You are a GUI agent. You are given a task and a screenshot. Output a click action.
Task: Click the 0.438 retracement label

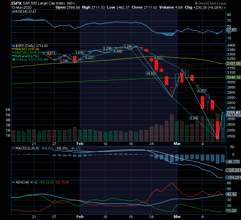[118, 51]
